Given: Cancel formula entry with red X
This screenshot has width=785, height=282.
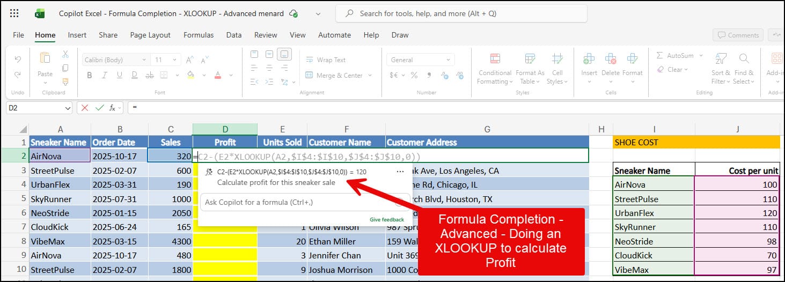Looking at the screenshot, I should pyautogui.click(x=85, y=108).
